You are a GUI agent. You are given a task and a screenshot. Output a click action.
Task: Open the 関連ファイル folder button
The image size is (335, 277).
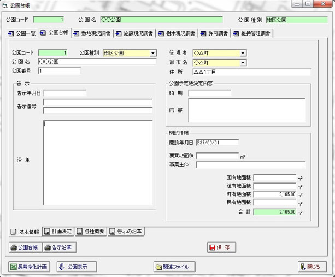click(174, 267)
